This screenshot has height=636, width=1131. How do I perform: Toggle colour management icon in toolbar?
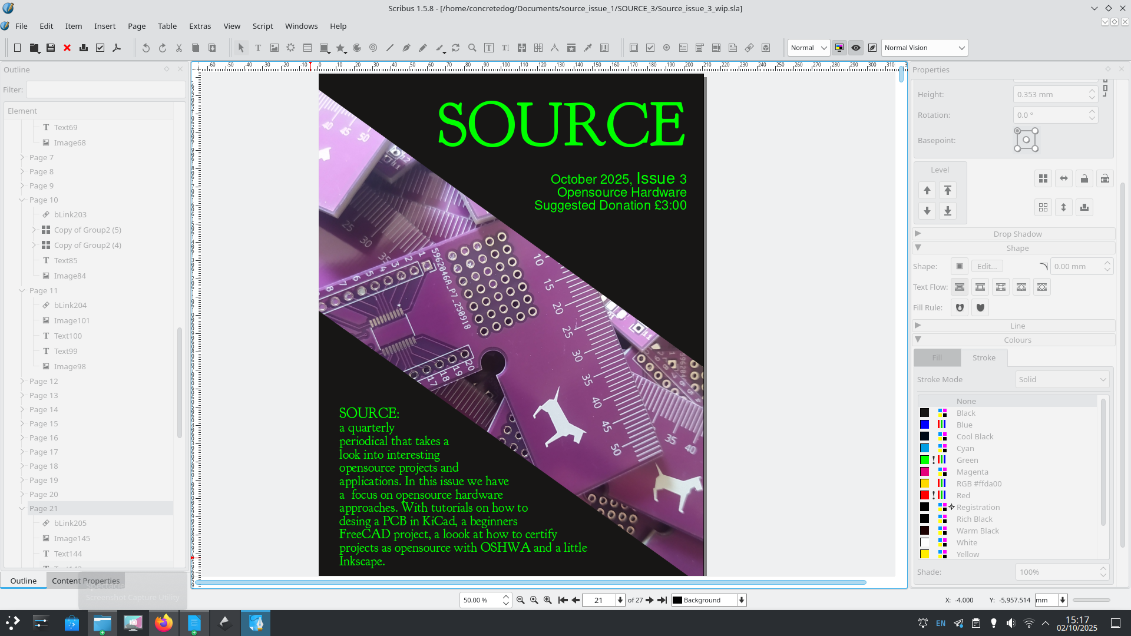pos(839,48)
